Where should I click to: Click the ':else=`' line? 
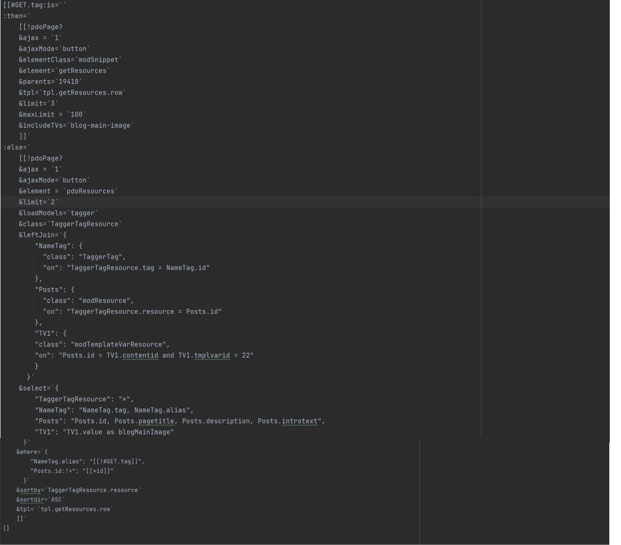[16, 147]
